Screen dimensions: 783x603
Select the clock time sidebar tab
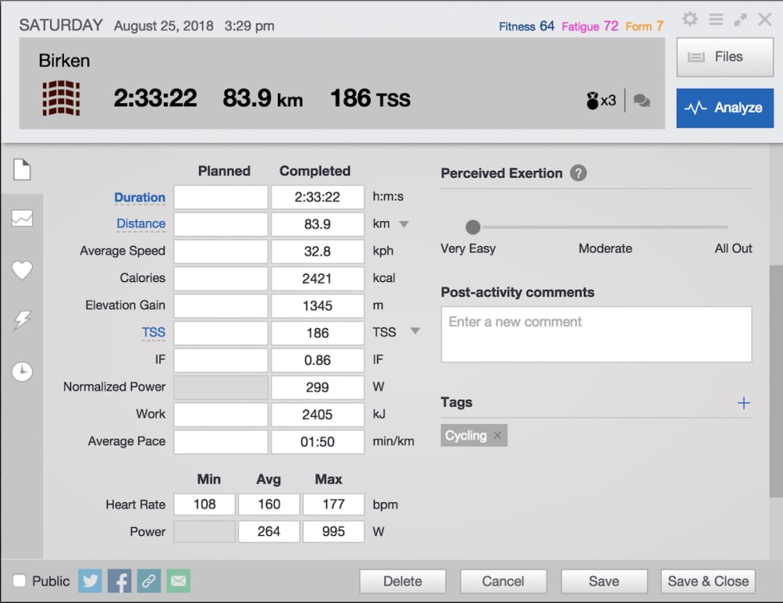[x=22, y=371]
